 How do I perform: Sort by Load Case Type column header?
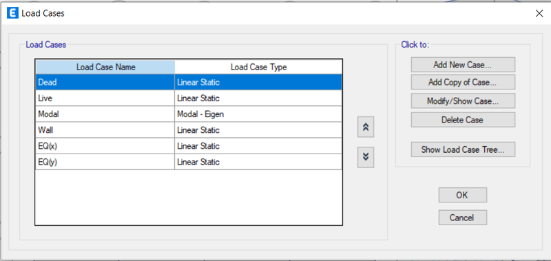[x=258, y=67]
